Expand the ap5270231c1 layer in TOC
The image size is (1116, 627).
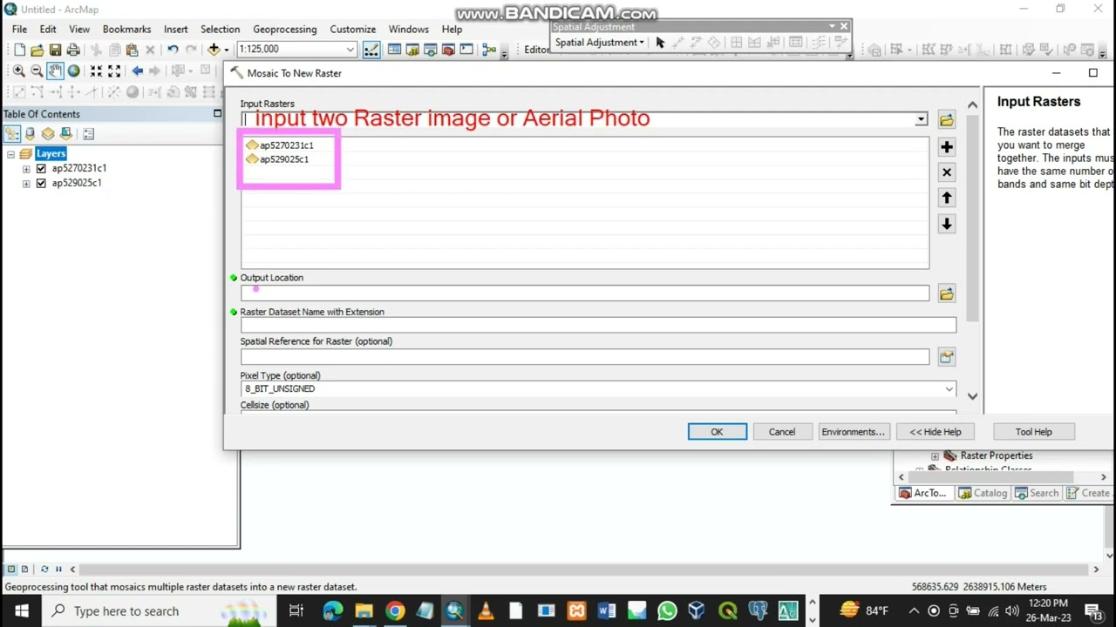[x=26, y=169]
